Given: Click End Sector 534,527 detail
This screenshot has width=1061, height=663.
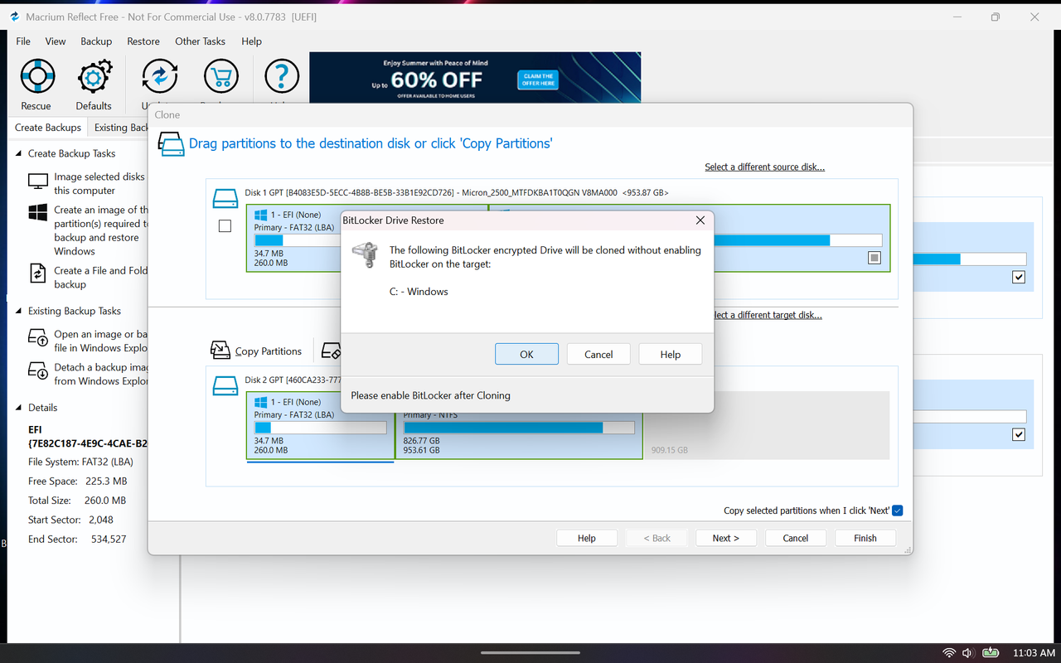Looking at the screenshot, I should tap(77, 540).
